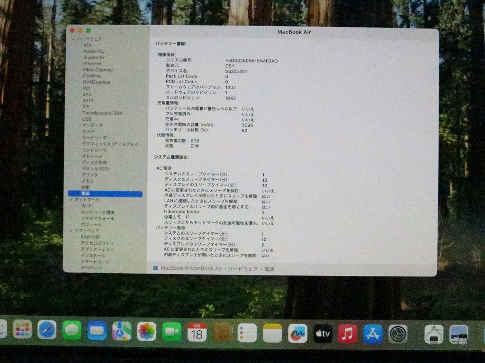Collapse the ソフトウェア section
Viewport: 485px width, 363px height.
[71, 230]
